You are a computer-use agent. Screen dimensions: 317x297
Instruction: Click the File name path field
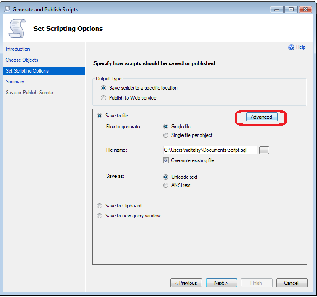(210, 150)
